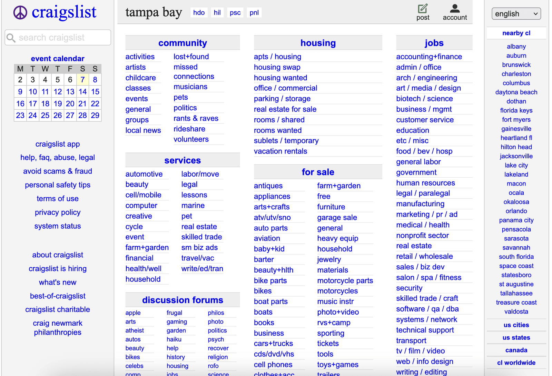Go to orlando craigslist
This screenshot has width=552, height=376.
516,211
